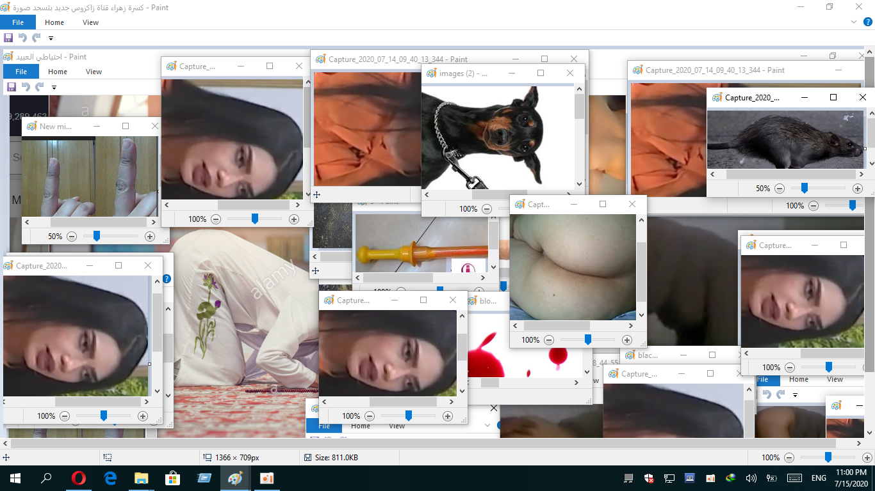Open Paint from the taskbar
The image size is (875, 491).
coord(235,478)
